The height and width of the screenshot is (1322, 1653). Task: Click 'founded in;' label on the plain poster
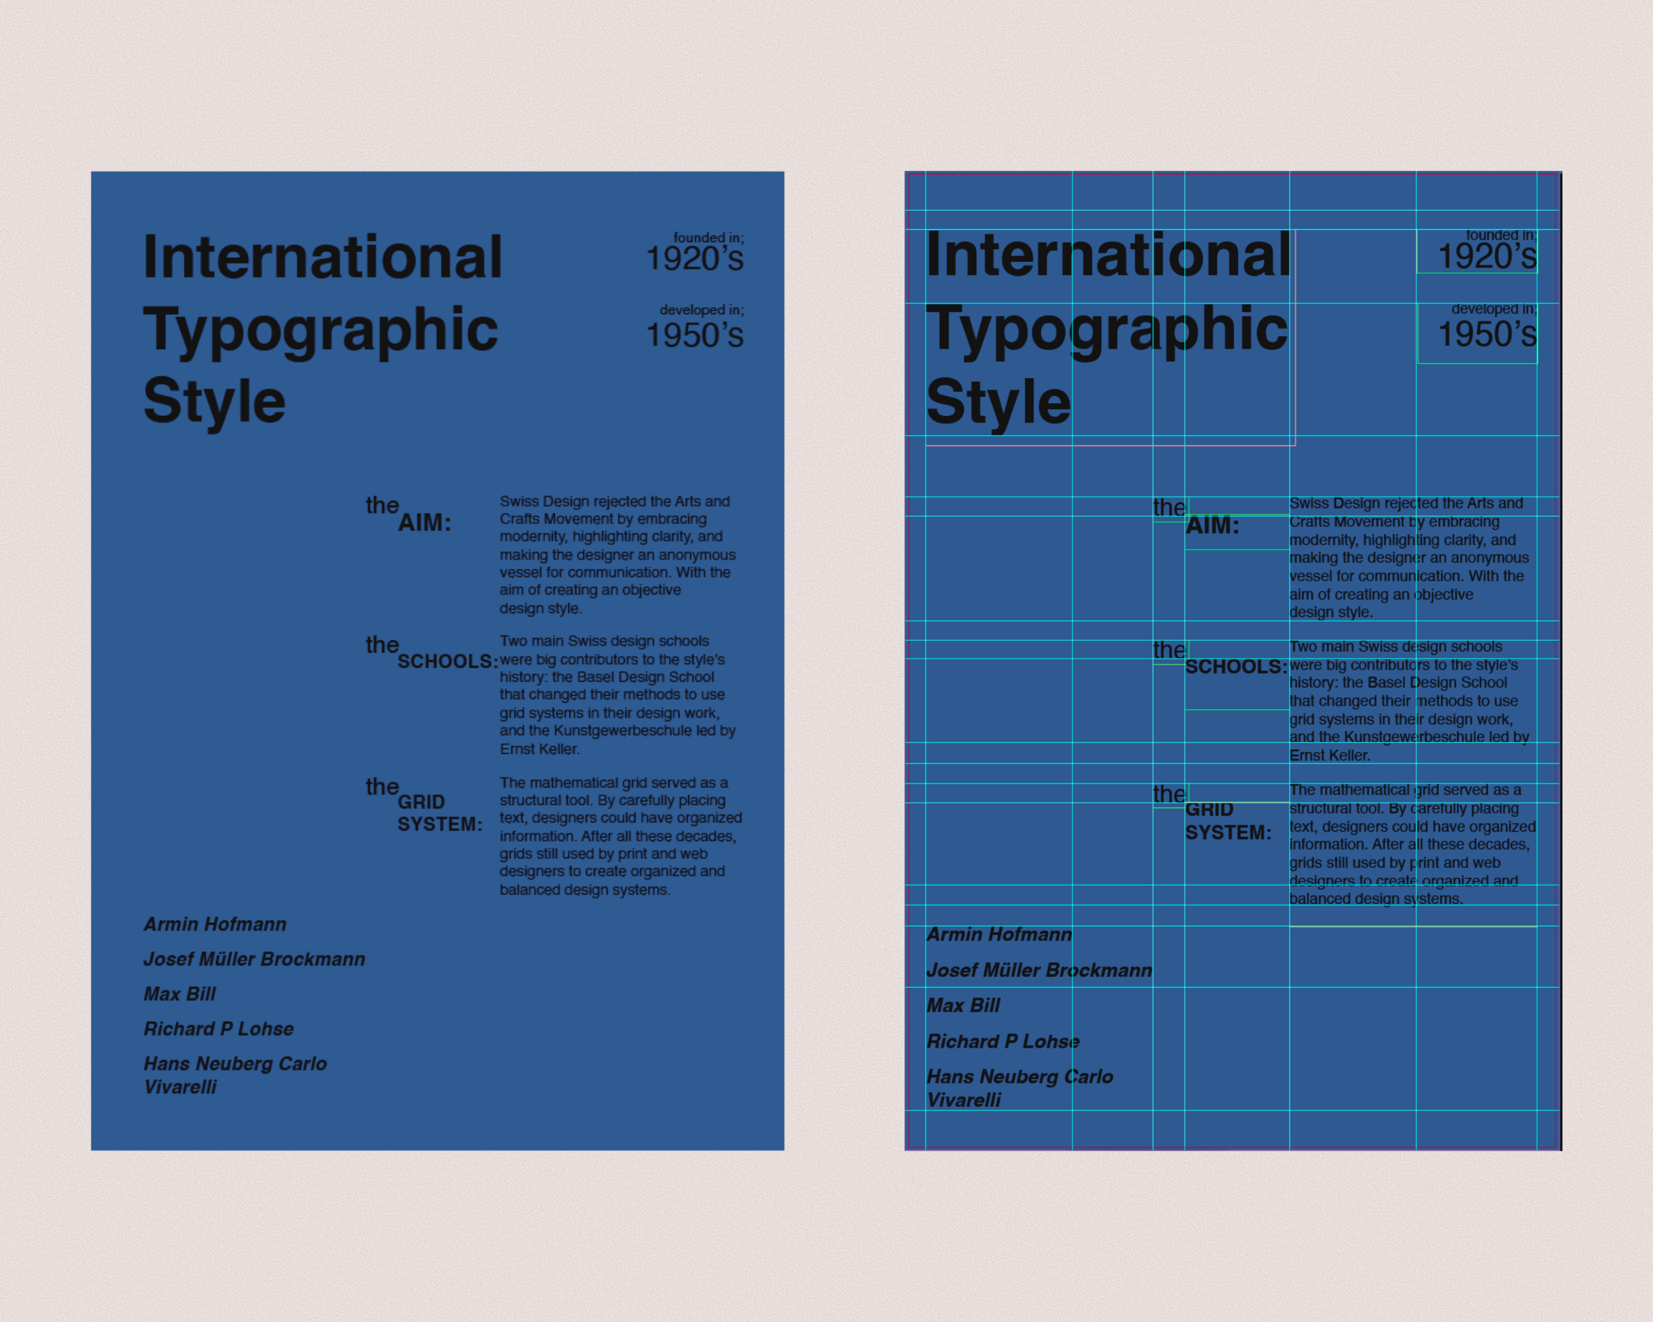click(x=709, y=238)
